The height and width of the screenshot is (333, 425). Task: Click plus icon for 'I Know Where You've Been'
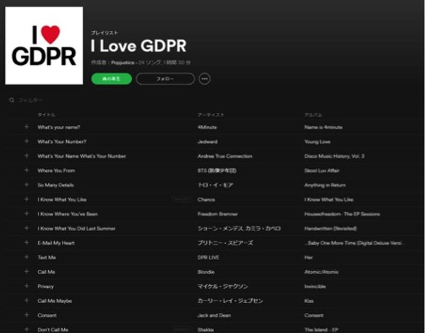tap(27, 214)
